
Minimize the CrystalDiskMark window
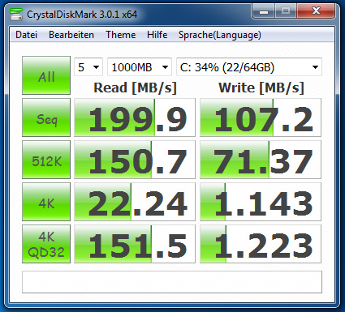(x=264, y=11)
